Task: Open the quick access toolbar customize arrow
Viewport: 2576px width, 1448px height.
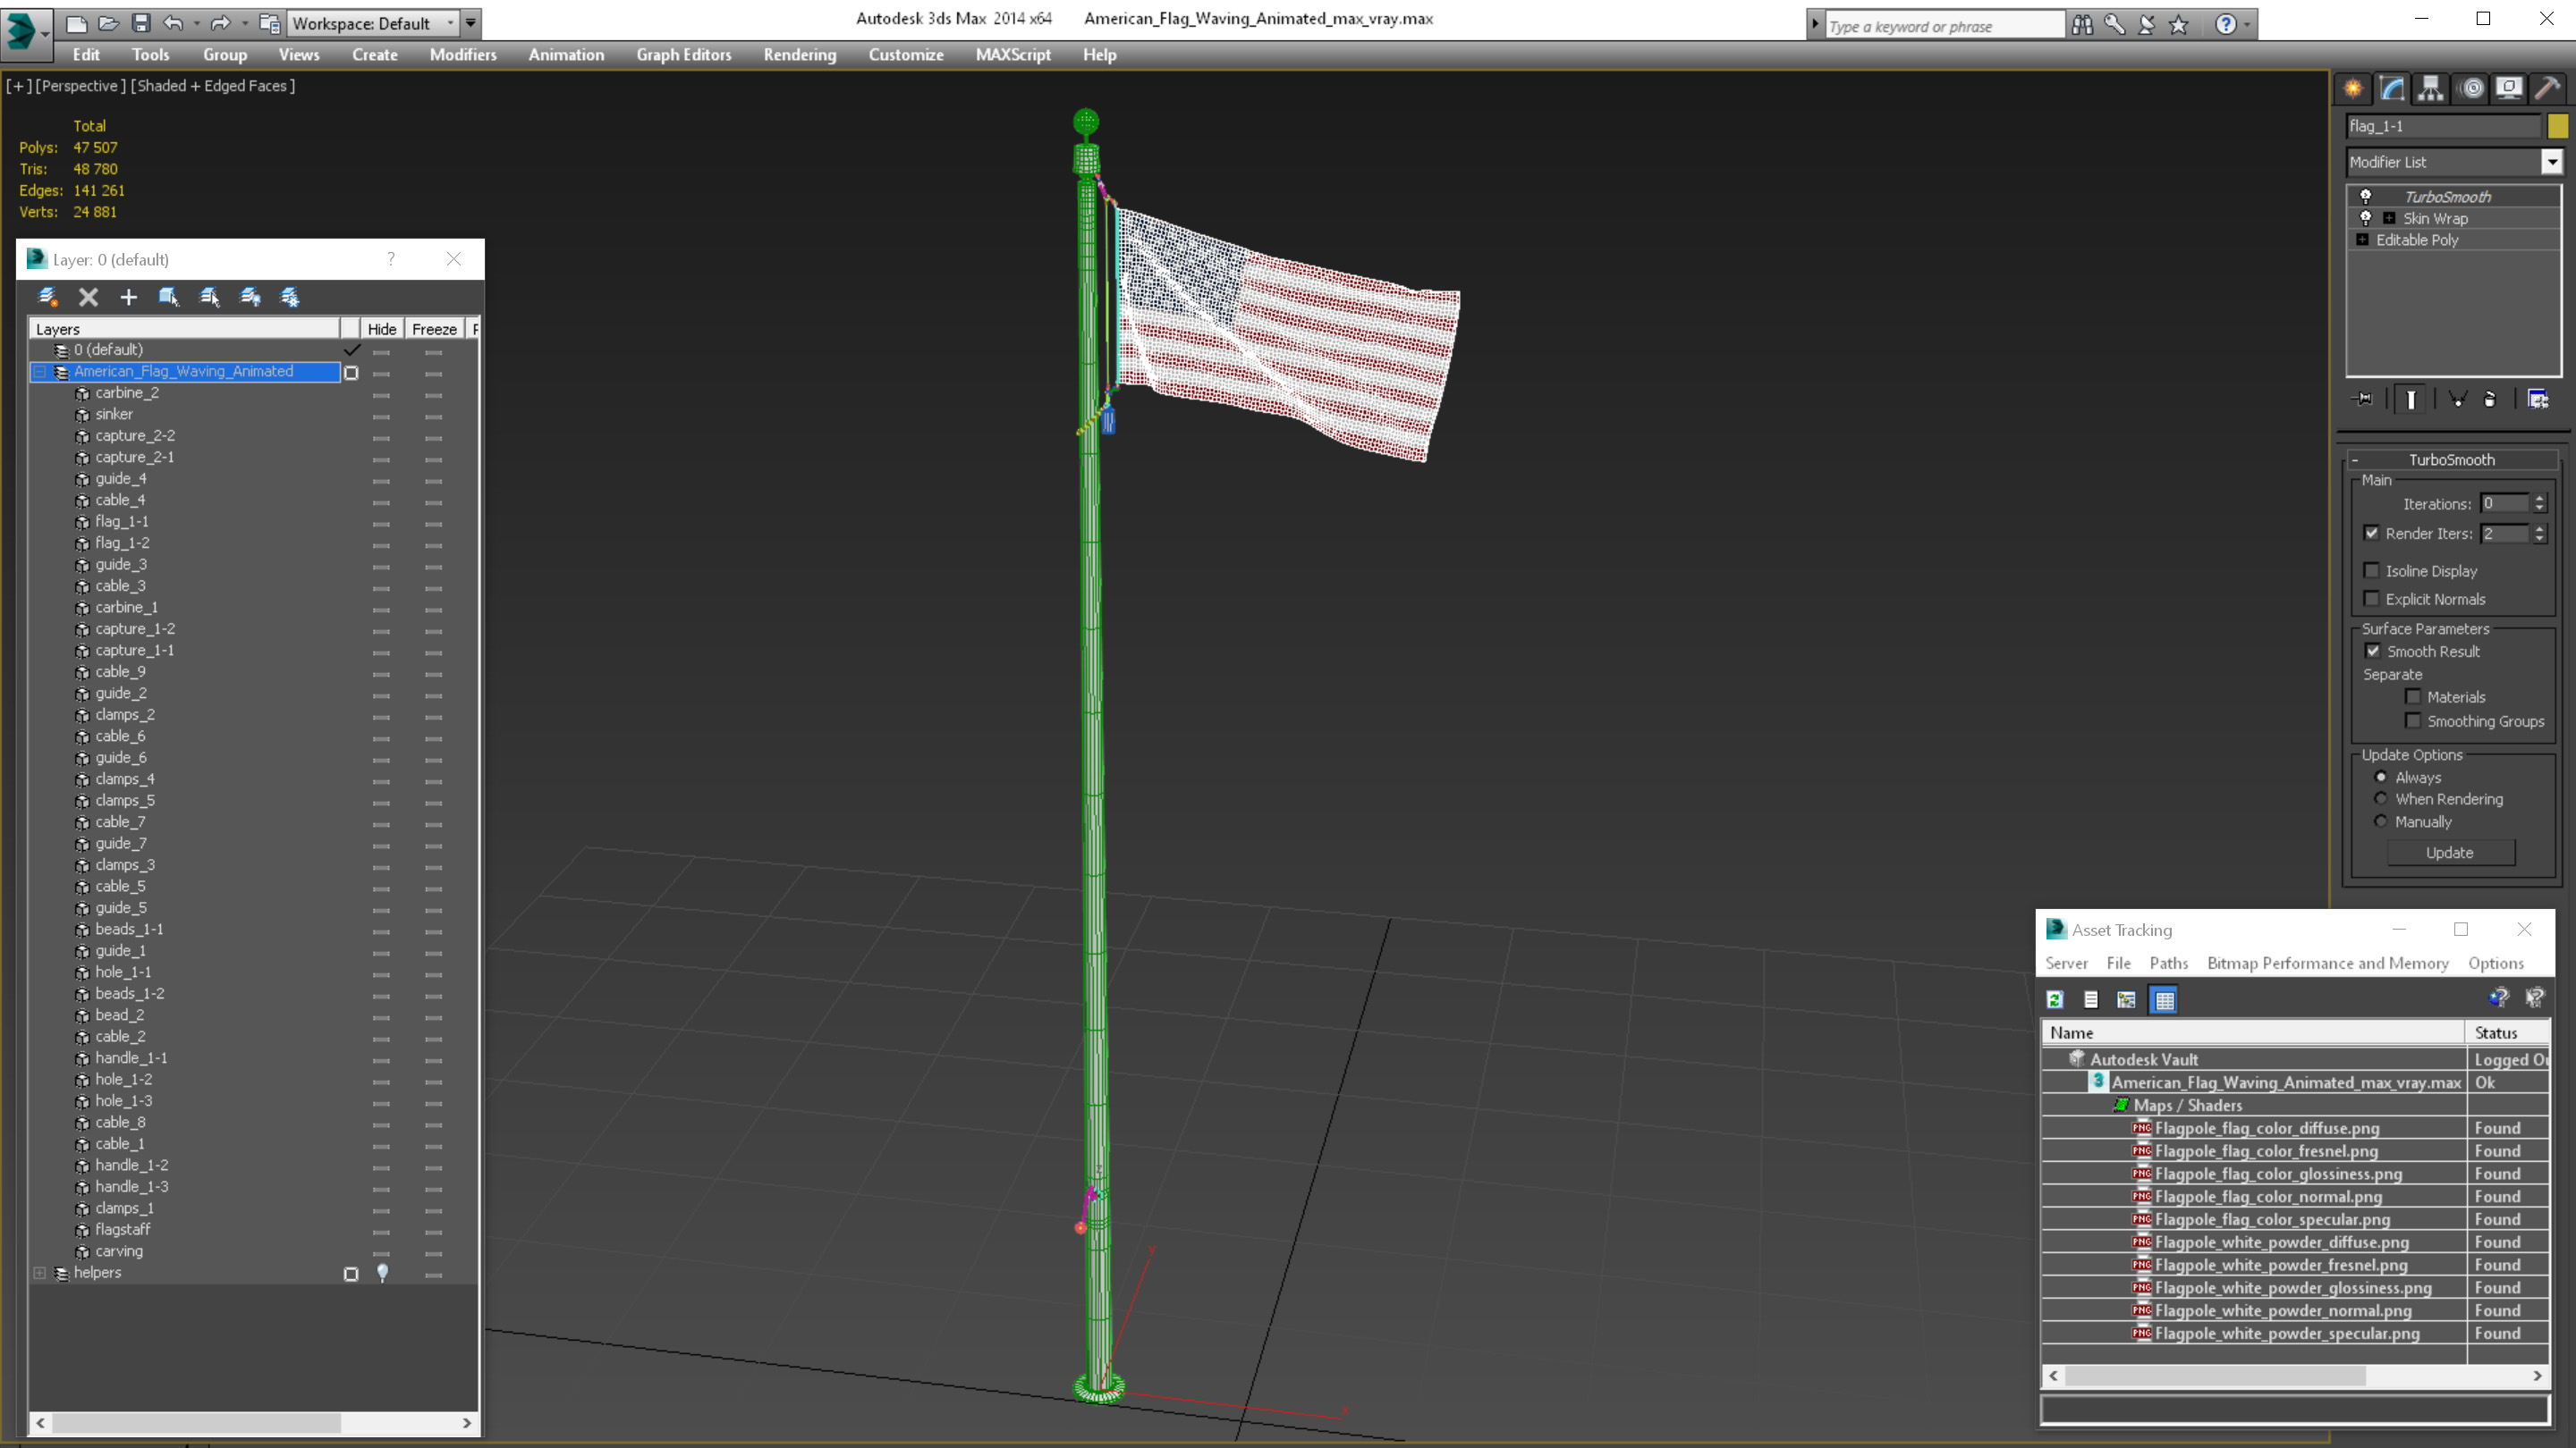Action: tap(471, 23)
